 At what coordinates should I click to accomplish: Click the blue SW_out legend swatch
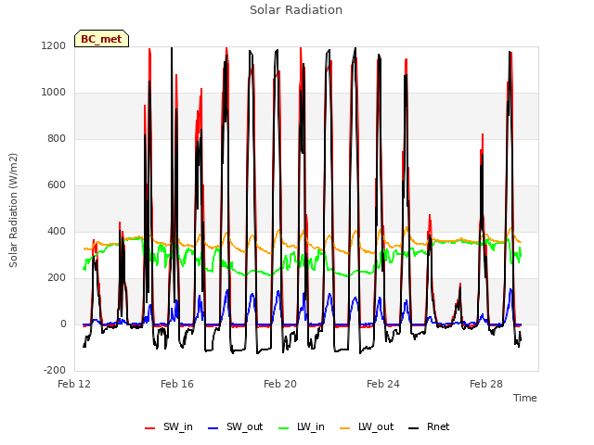[213, 428]
